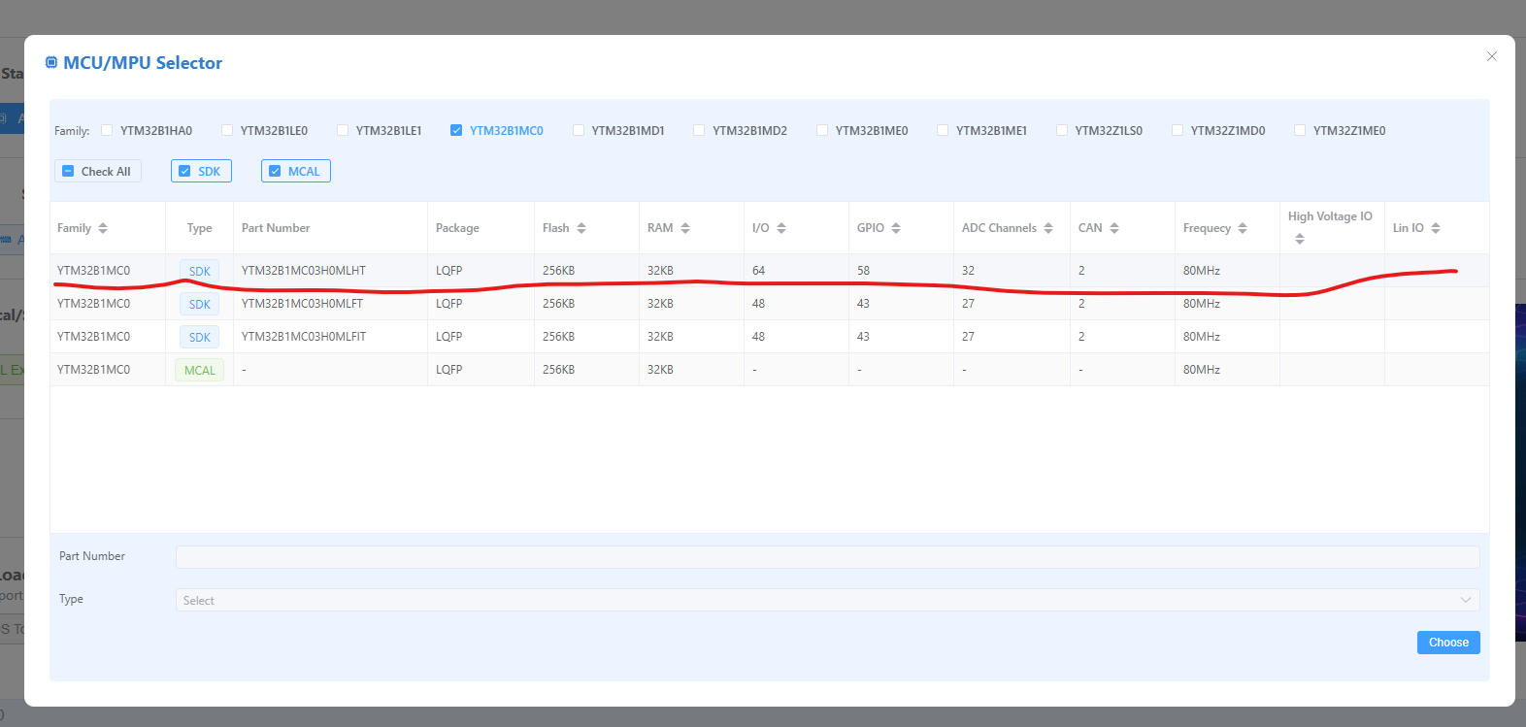Toggle the SDK type filter checkbox
The width and height of the screenshot is (1526, 727).
click(184, 171)
